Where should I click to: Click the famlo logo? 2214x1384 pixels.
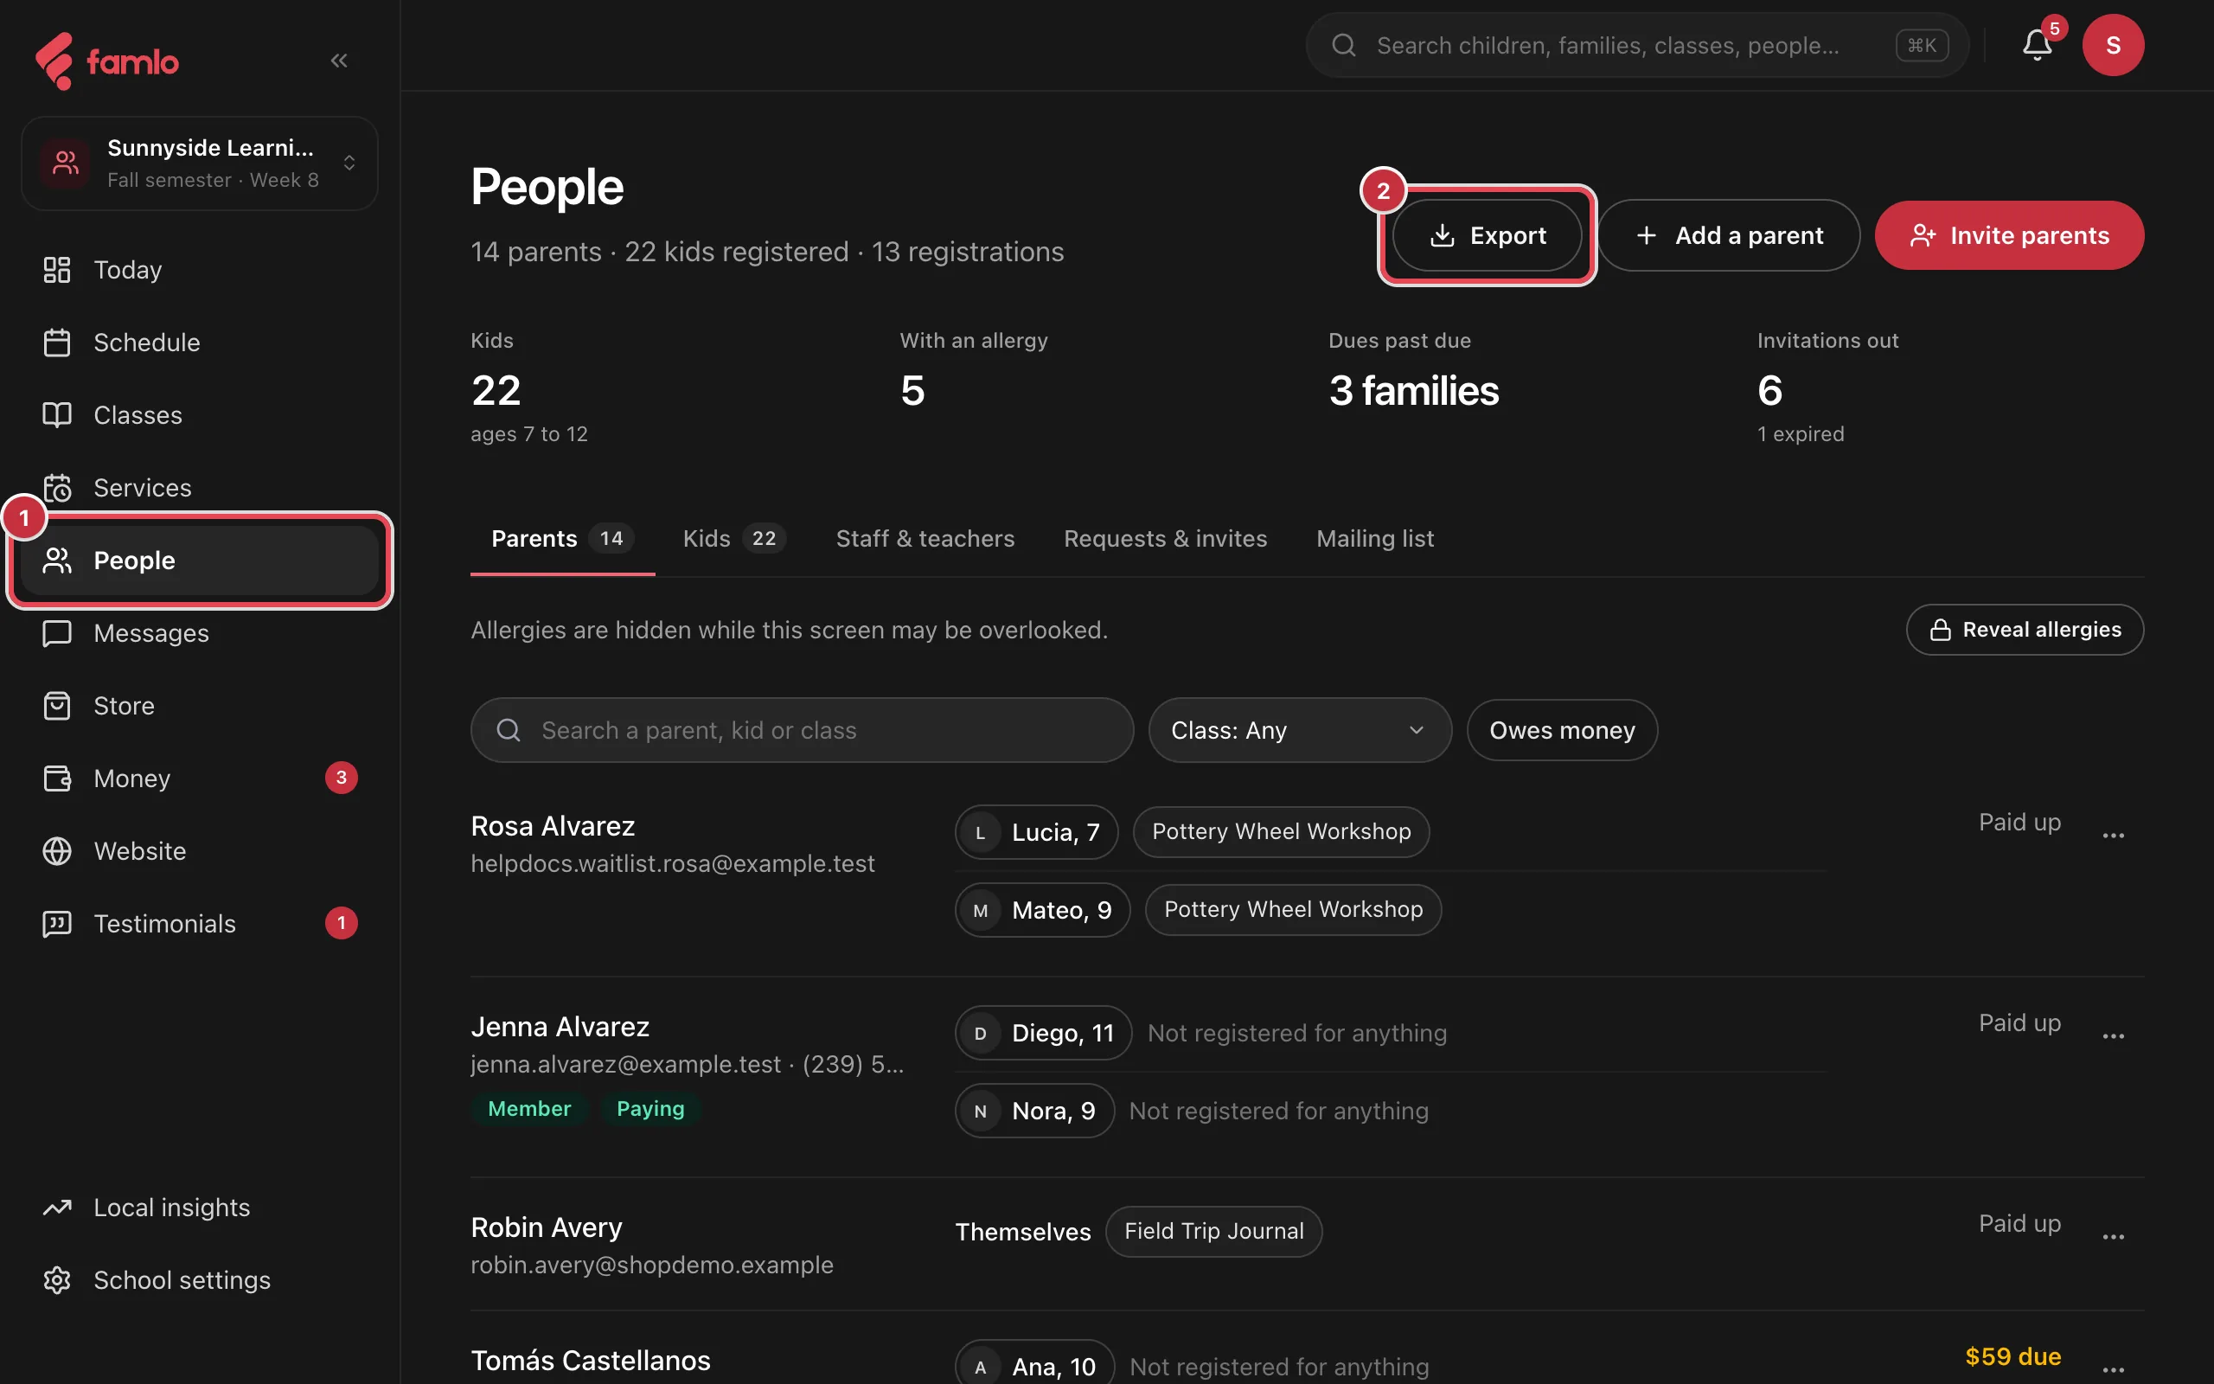107,61
